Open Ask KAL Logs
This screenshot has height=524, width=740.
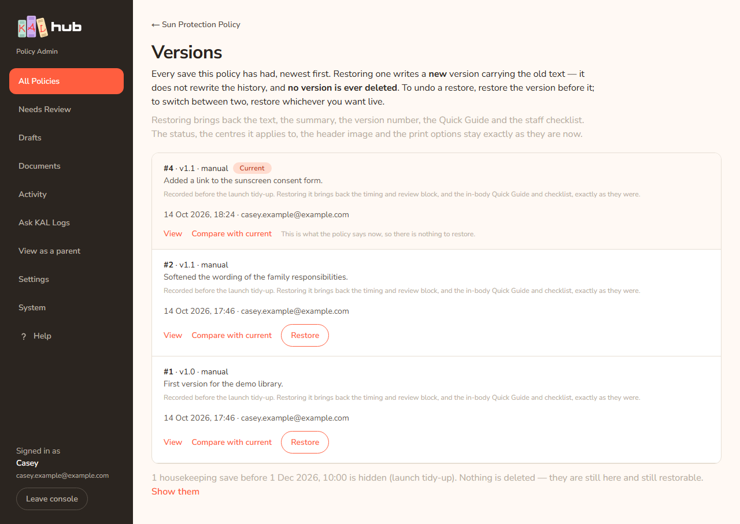click(66, 222)
